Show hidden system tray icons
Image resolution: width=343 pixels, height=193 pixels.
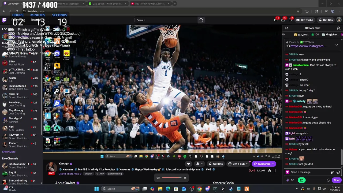click(297, 189)
